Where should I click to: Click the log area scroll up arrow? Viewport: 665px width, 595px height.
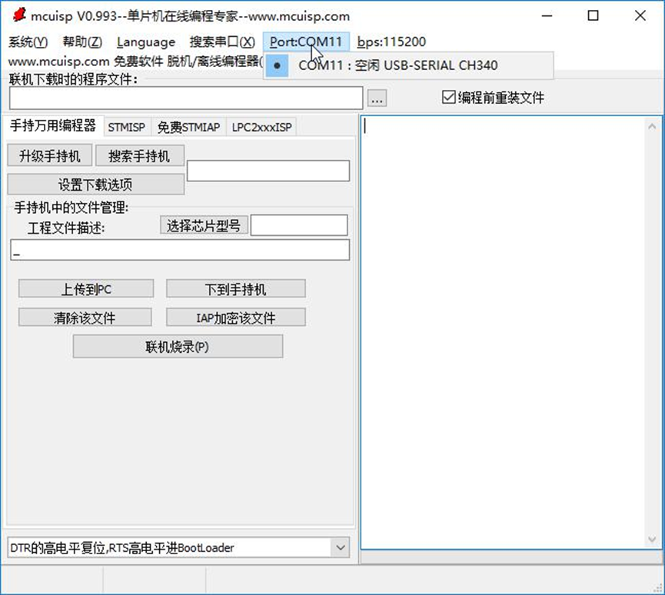[x=652, y=126]
